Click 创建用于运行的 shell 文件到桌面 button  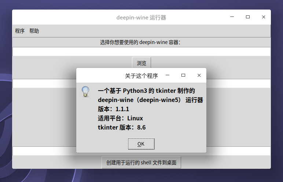coord(141,163)
